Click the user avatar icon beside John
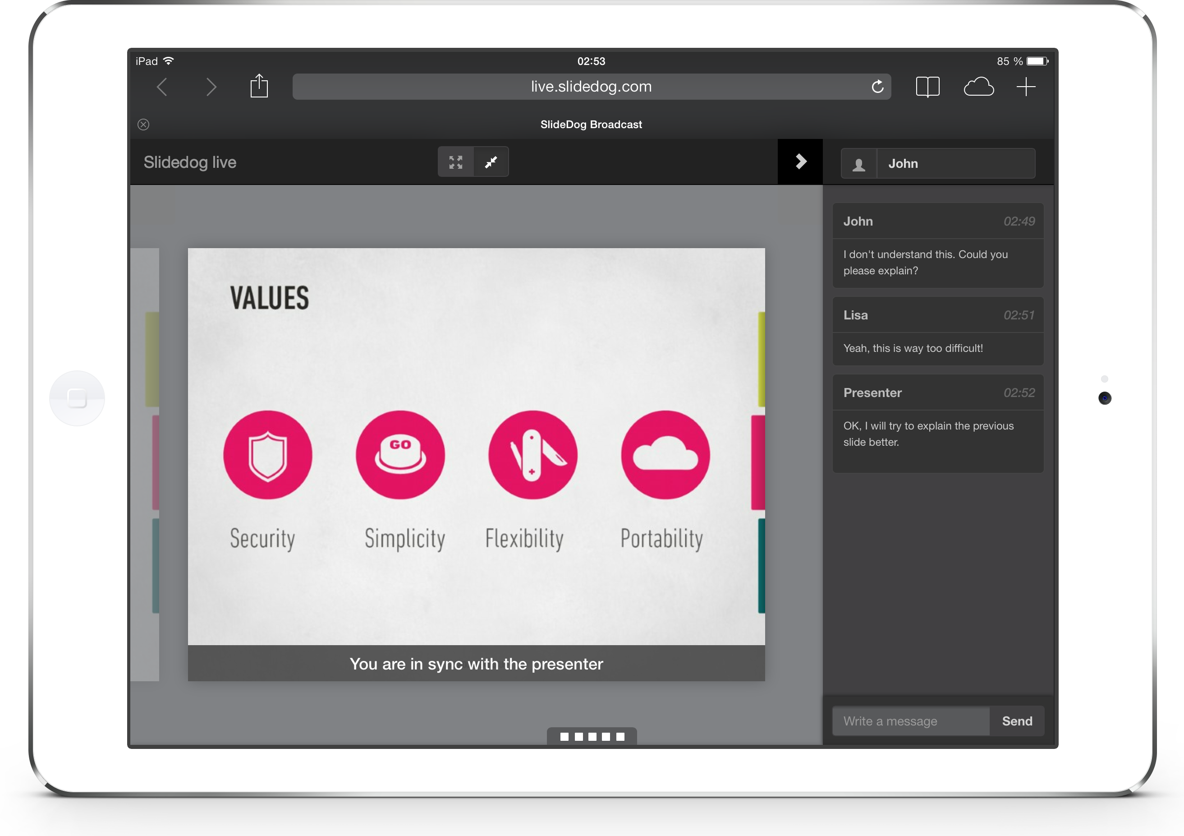Screen dimensions: 1184x836 858,164
